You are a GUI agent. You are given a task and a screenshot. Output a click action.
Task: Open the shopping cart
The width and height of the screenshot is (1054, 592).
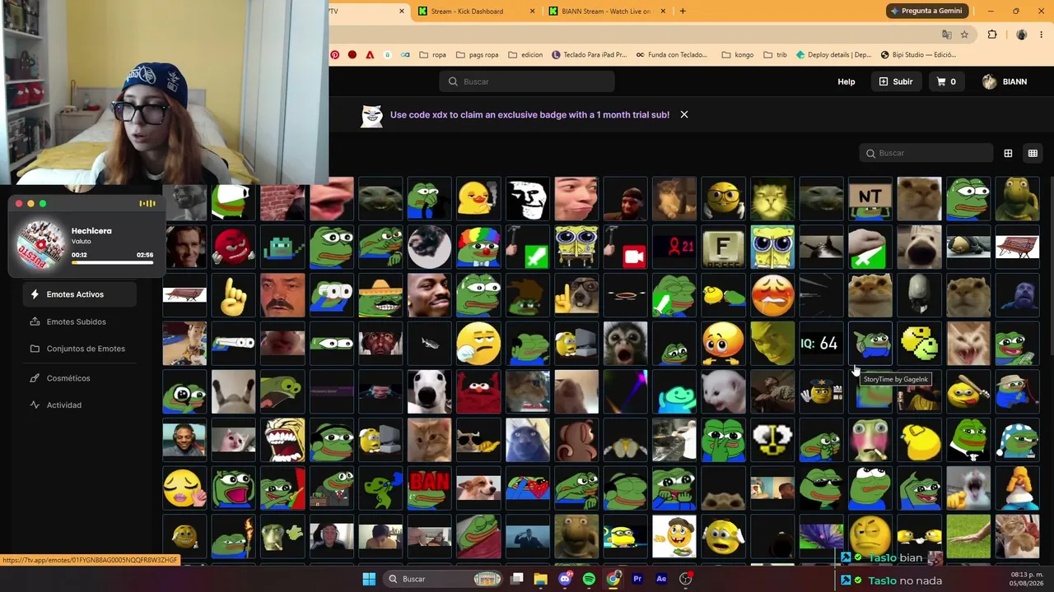(x=946, y=81)
